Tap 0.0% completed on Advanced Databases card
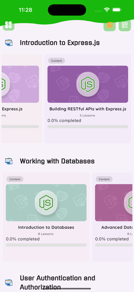 coord(112,239)
